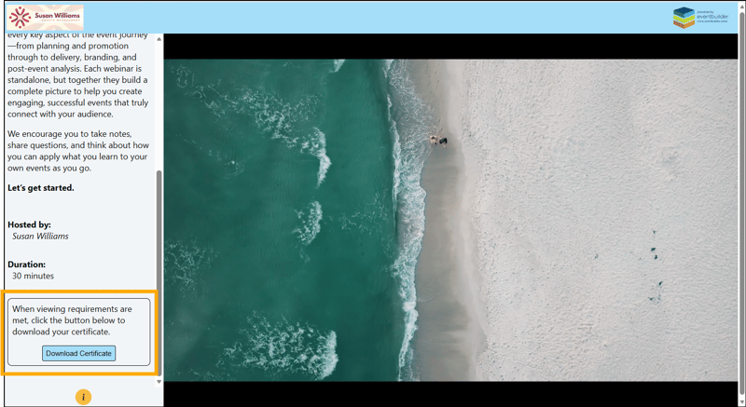Open the eventbuilder logo at top right
Screen dimensions: 746x407
pos(701,18)
